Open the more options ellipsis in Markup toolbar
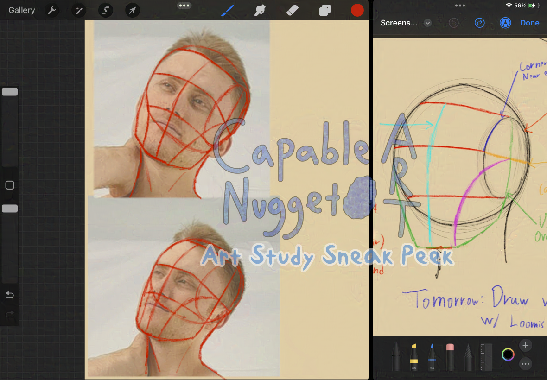 point(525,364)
